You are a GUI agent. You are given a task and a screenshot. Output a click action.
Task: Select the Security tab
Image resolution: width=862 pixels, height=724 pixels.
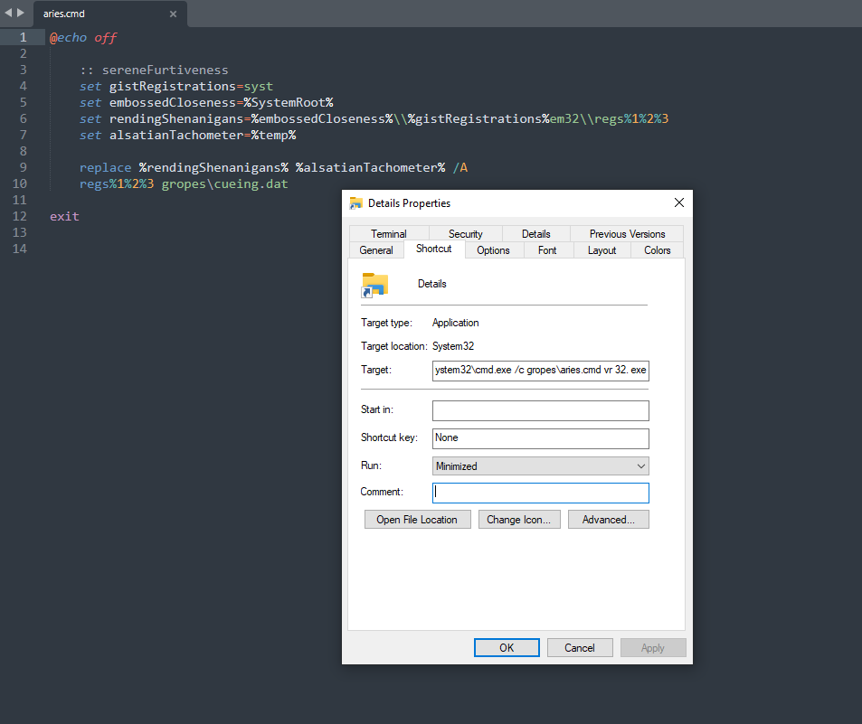click(x=464, y=232)
